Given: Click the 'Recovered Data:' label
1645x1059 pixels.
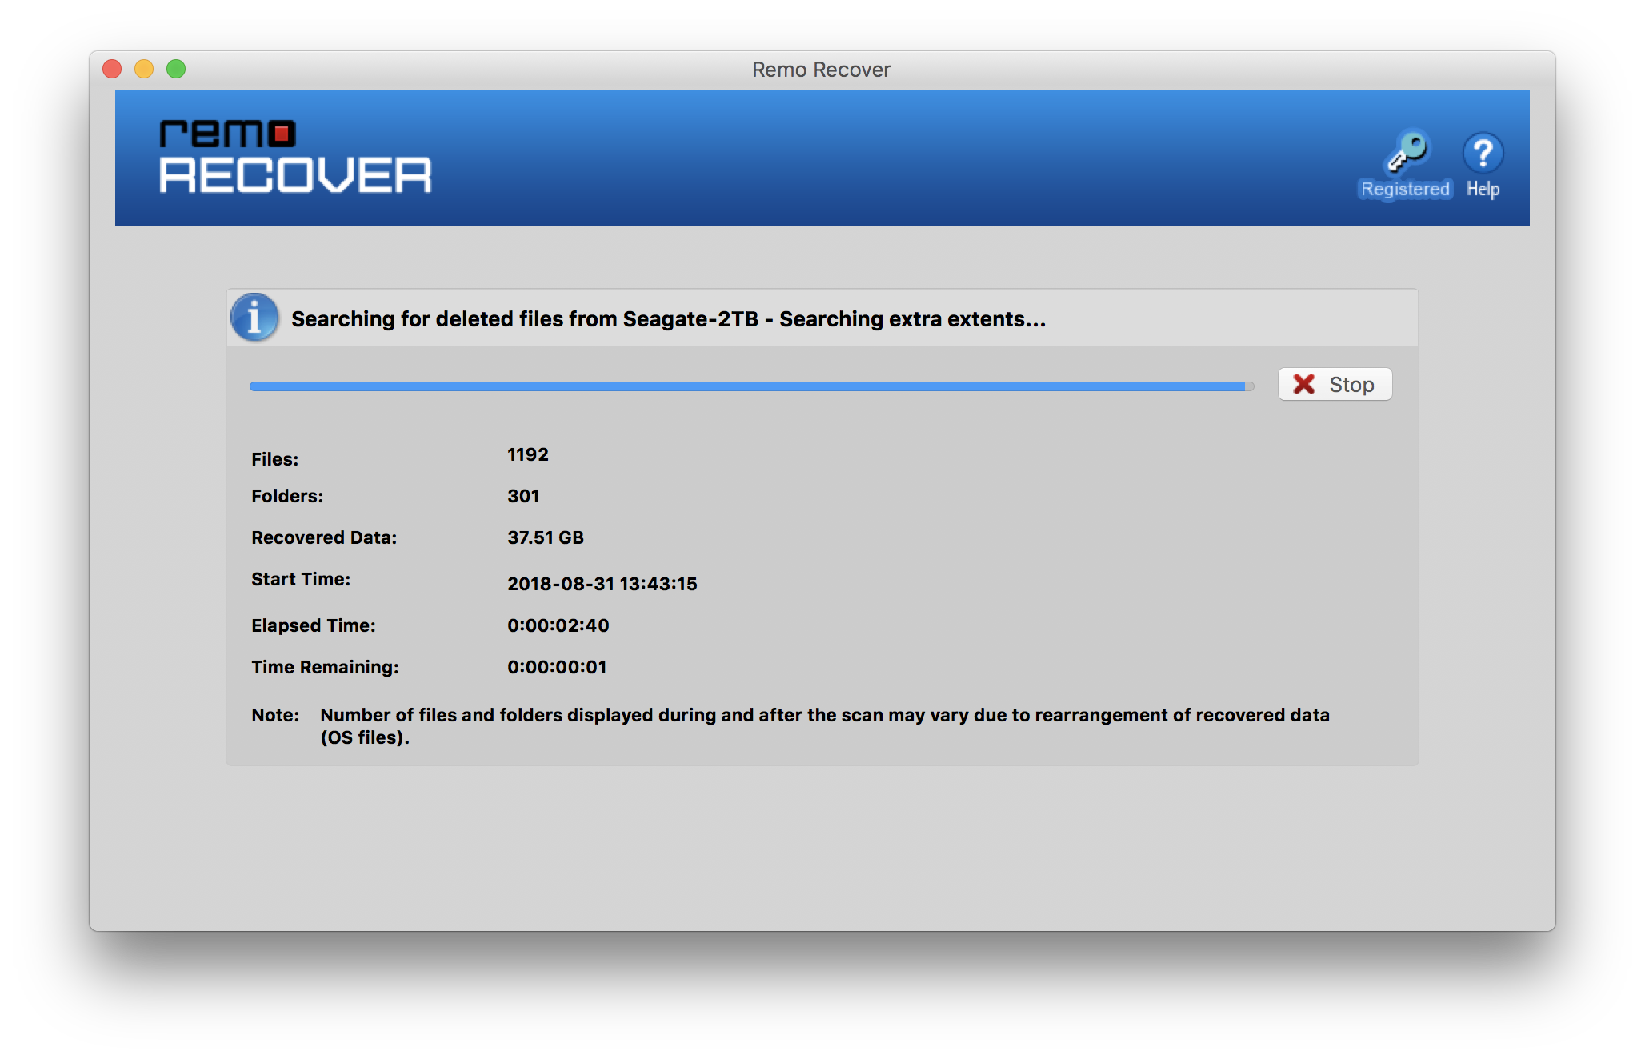Looking at the screenshot, I should click(324, 538).
